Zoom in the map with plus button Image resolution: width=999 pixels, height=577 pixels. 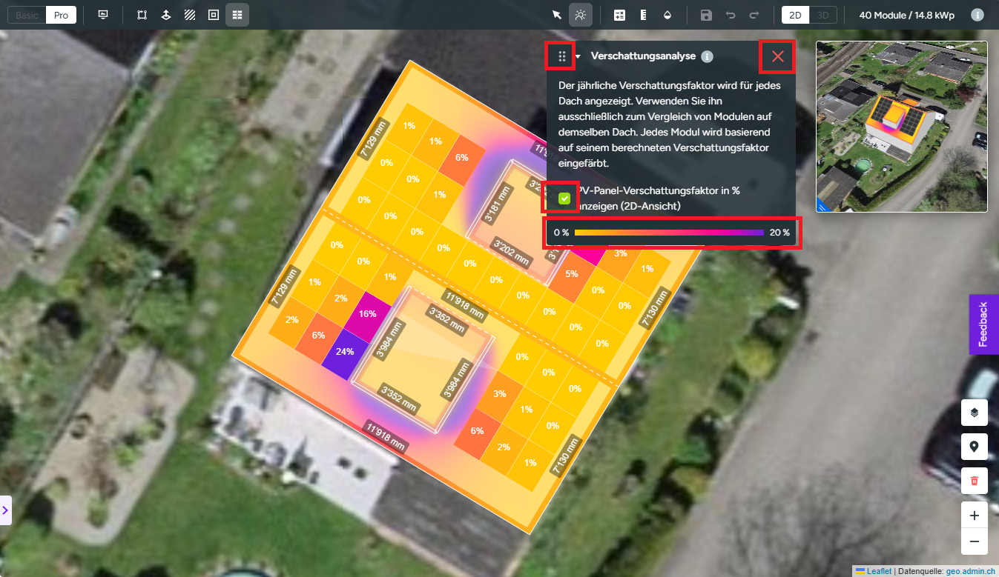tap(974, 516)
